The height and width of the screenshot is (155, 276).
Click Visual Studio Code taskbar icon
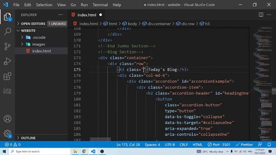tap(93, 151)
